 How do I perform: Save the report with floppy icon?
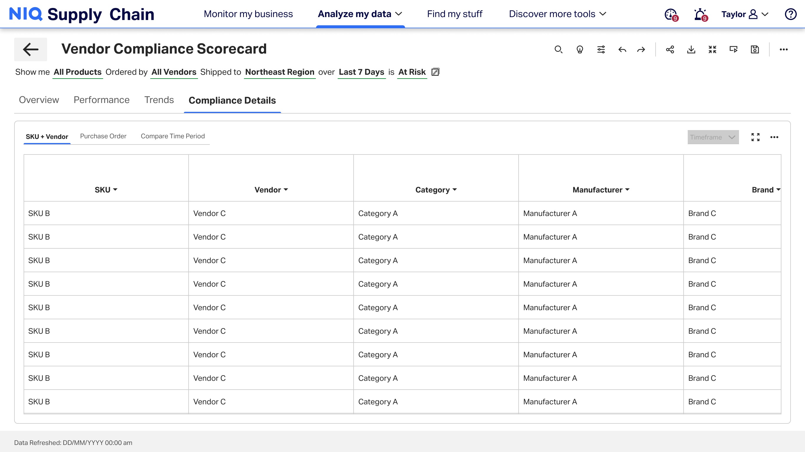tap(755, 49)
